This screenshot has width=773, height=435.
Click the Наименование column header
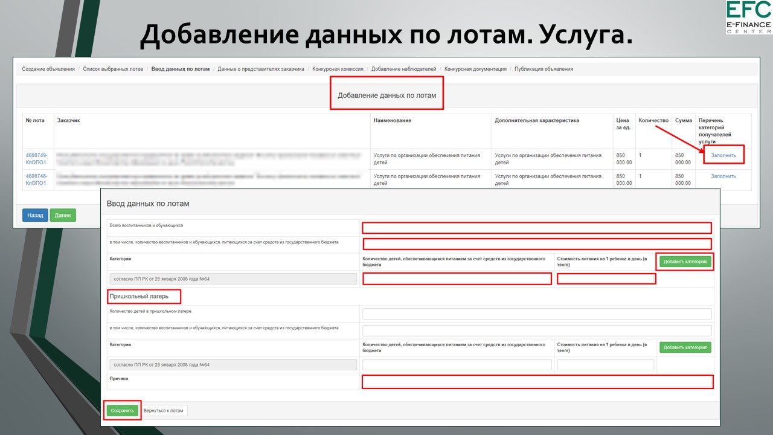tap(393, 120)
